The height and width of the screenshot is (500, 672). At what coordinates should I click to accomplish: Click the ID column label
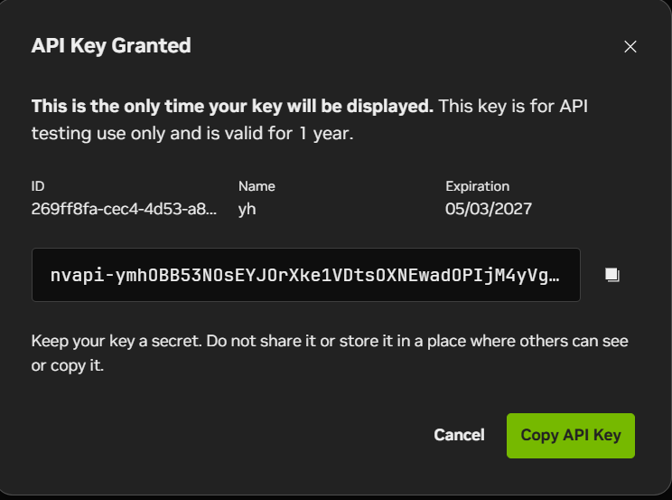point(38,186)
